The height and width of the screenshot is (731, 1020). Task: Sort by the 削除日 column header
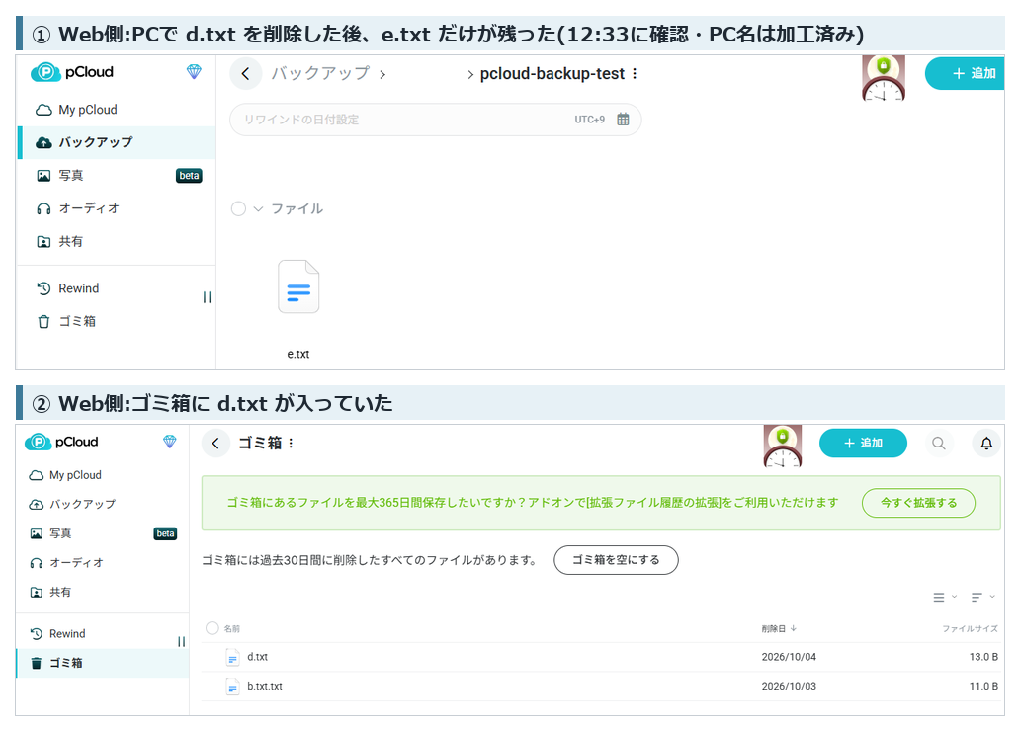[x=779, y=629]
